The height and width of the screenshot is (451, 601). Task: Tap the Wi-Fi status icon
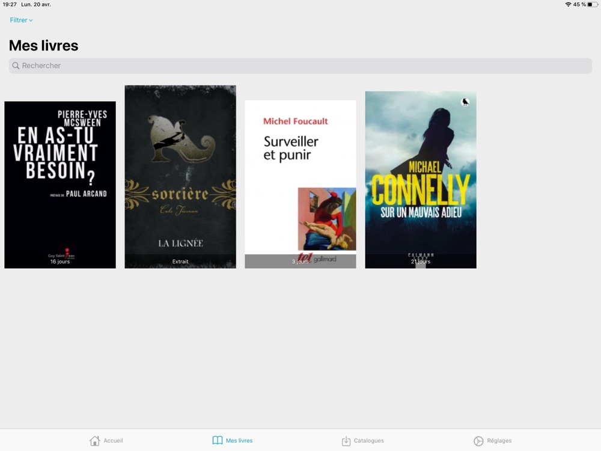568,5
